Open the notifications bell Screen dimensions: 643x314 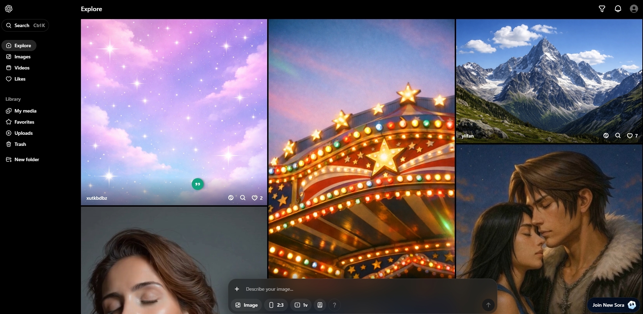[618, 9]
